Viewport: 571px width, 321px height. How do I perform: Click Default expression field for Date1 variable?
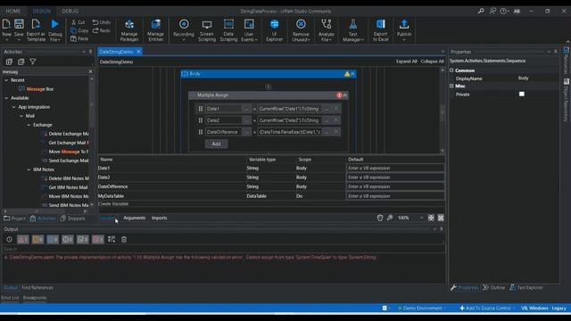pos(395,169)
